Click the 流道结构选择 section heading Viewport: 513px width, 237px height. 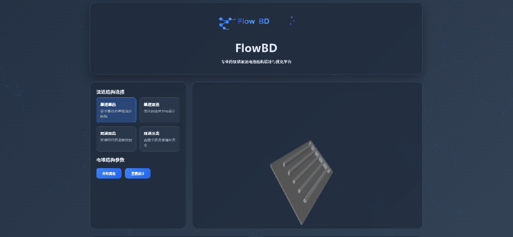point(110,92)
